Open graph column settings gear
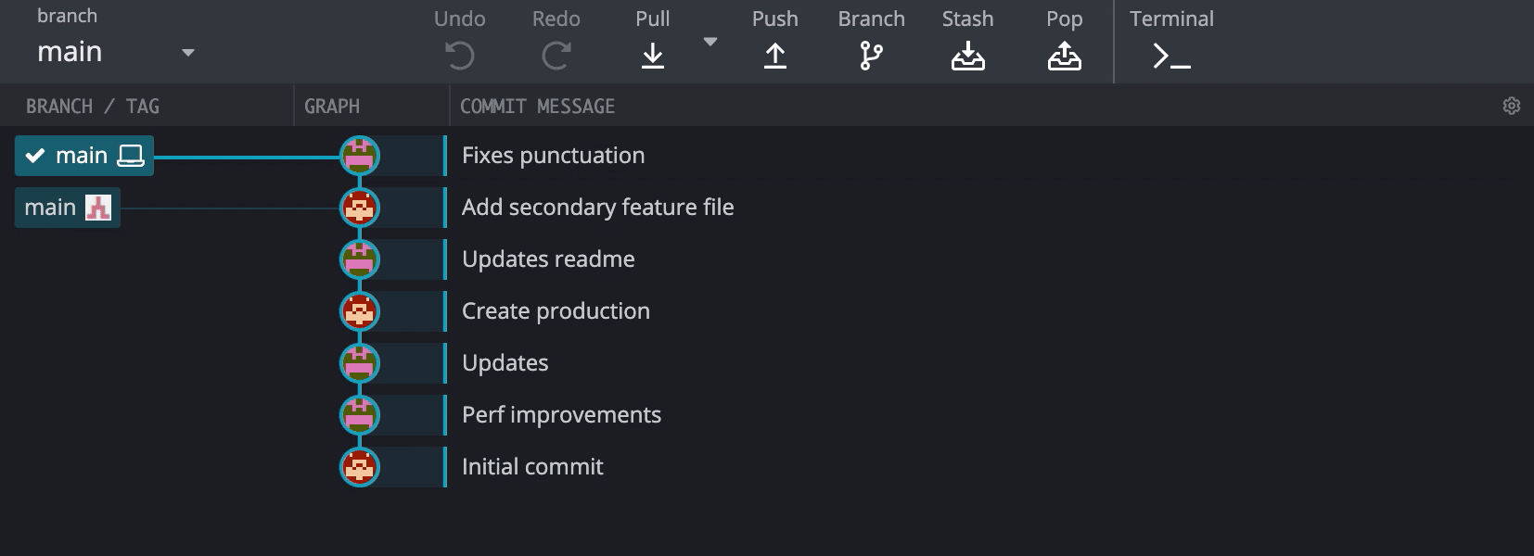Viewport: 1534px width, 556px height. tap(1512, 106)
